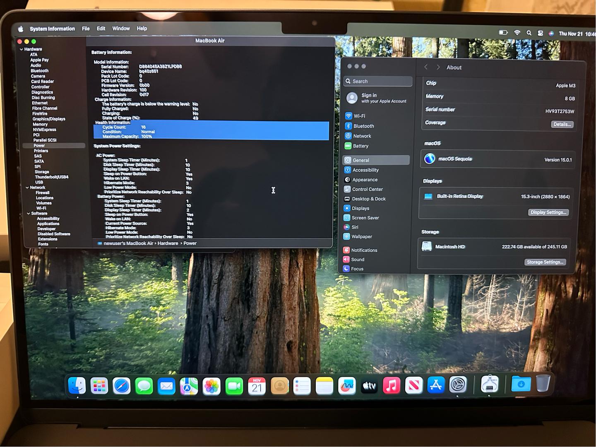Viewport: 596px width, 447px height.
Task: Click Sign in with your Apple Account
Action: [377, 98]
